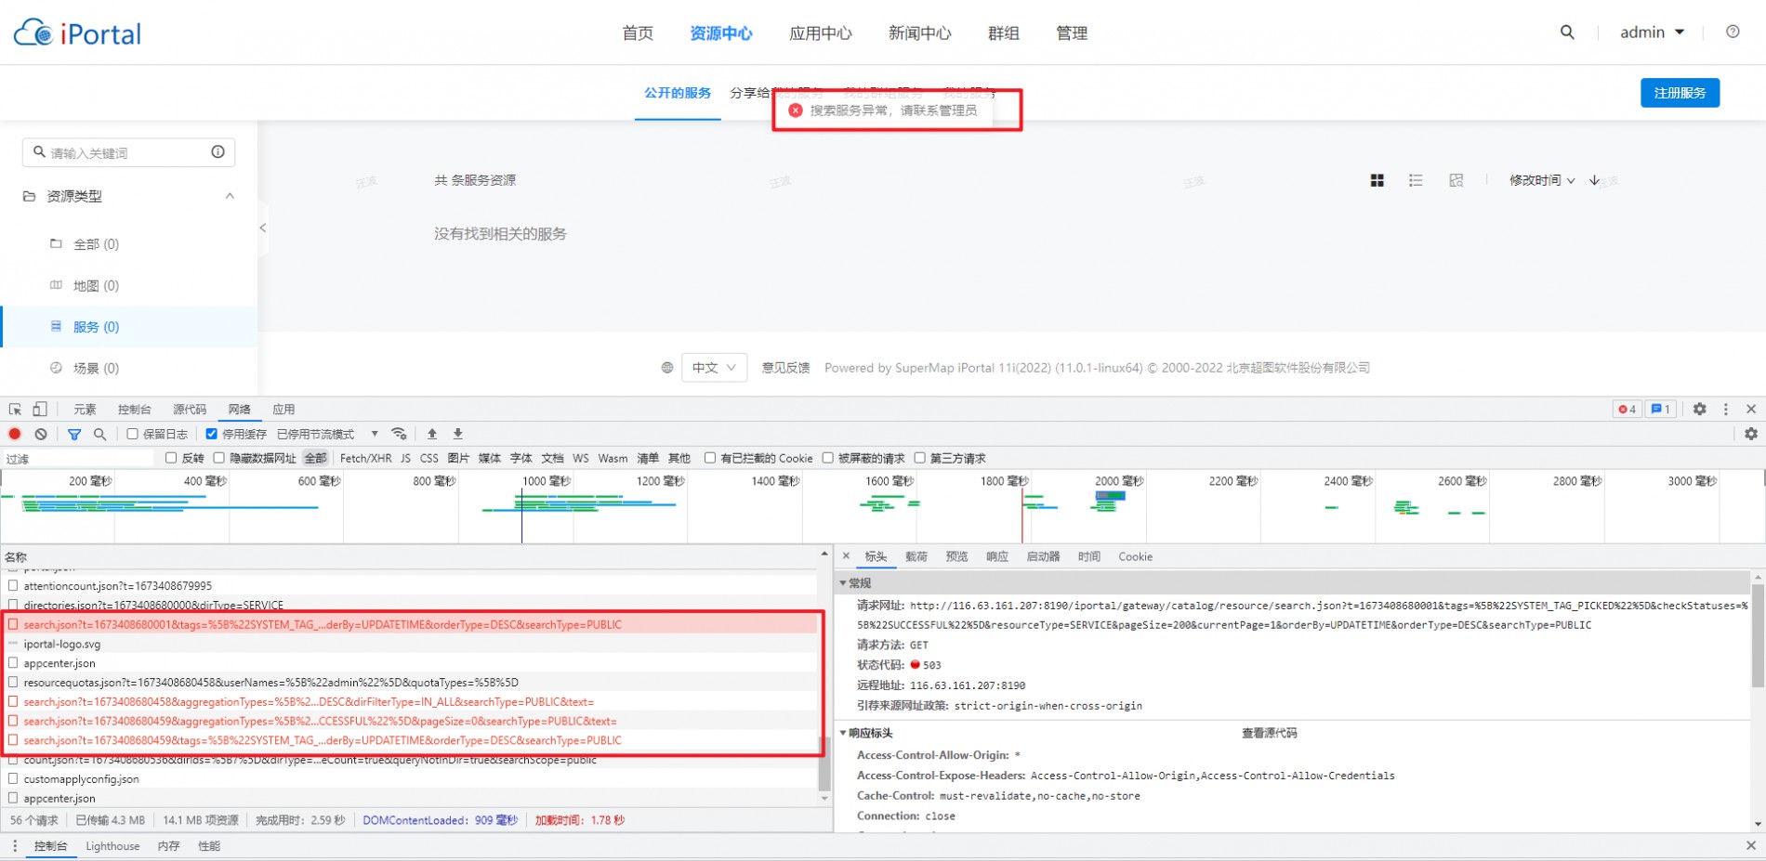Viewport: 1766px width, 861px height.
Task: Toggle descending sort order arrow
Action: coord(1594,180)
